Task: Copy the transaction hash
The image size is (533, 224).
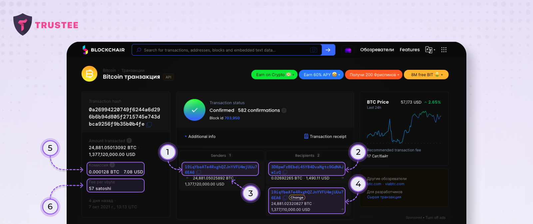Action: [149, 125]
